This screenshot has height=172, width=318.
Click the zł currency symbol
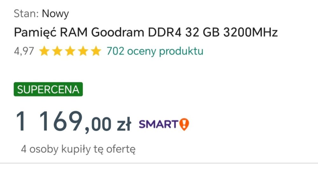coord(123,124)
